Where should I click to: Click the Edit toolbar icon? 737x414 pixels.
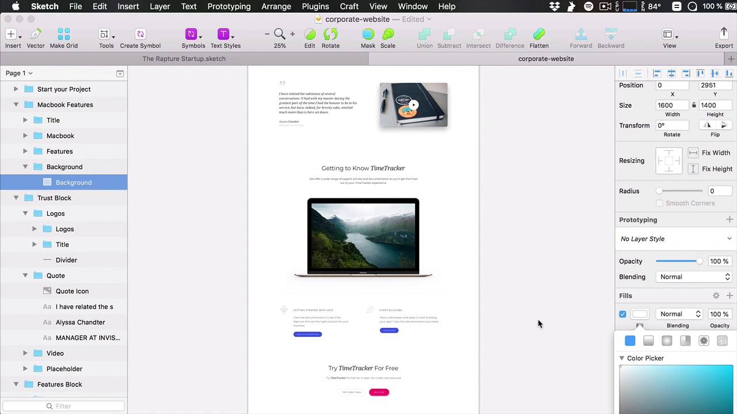point(310,34)
